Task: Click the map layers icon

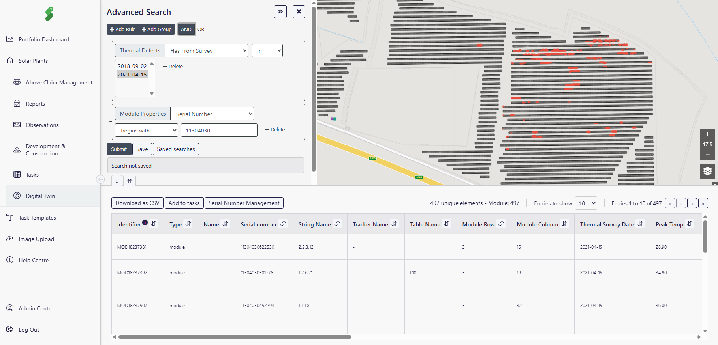Action: (x=707, y=171)
